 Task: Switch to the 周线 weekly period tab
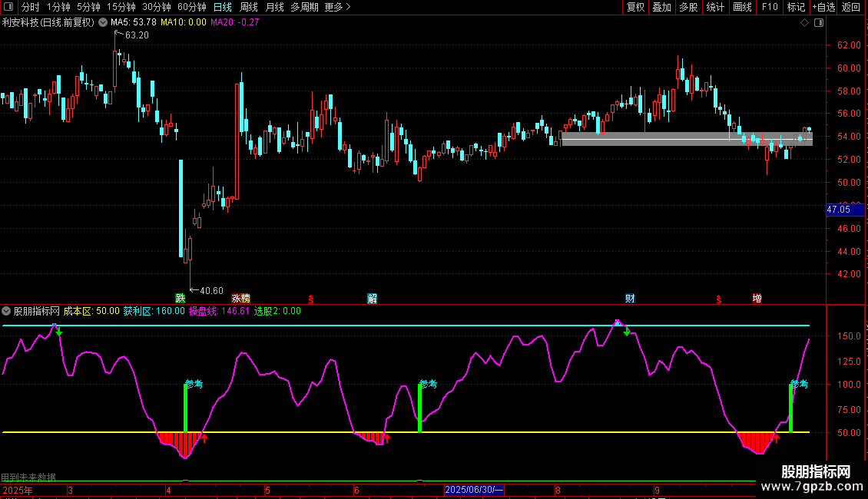(x=249, y=7)
